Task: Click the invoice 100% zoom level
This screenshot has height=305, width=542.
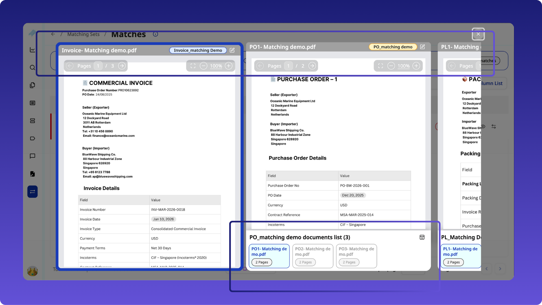Action: tap(216, 66)
